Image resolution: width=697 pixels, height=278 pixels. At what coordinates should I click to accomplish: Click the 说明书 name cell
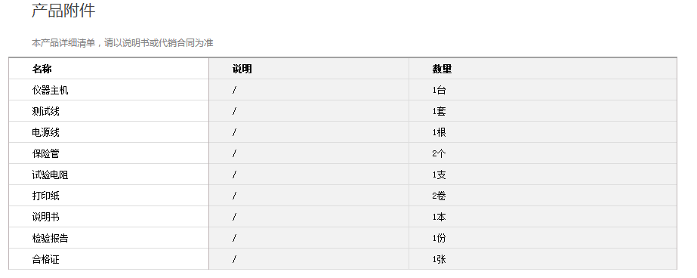point(109,217)
